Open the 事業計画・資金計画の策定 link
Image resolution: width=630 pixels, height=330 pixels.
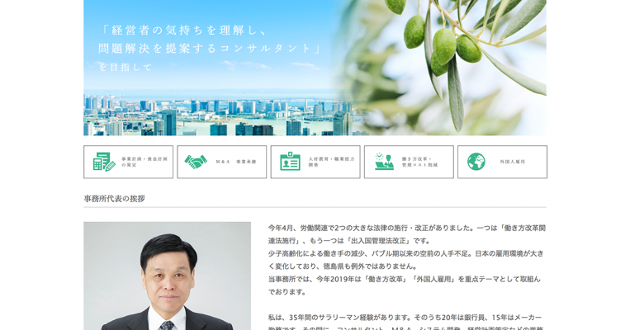click(129, 162)
